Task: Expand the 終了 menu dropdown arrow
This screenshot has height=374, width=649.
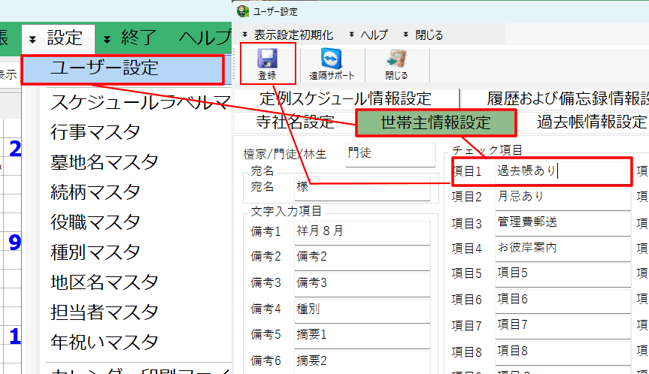Action: click(x=107, y=38)
